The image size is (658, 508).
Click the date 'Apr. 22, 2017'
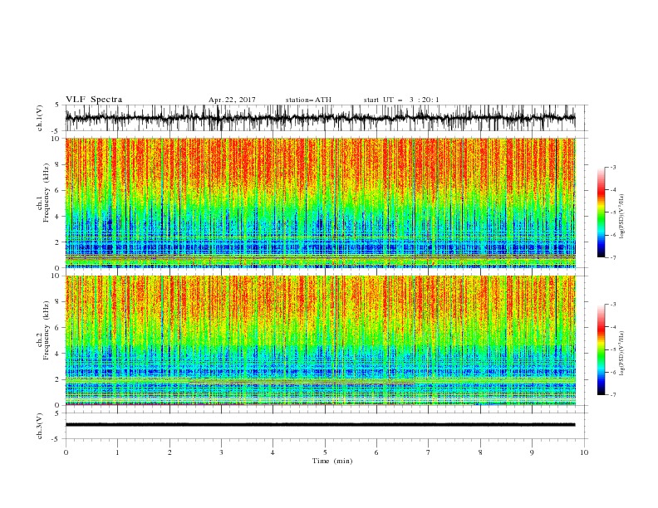(232, 100)
